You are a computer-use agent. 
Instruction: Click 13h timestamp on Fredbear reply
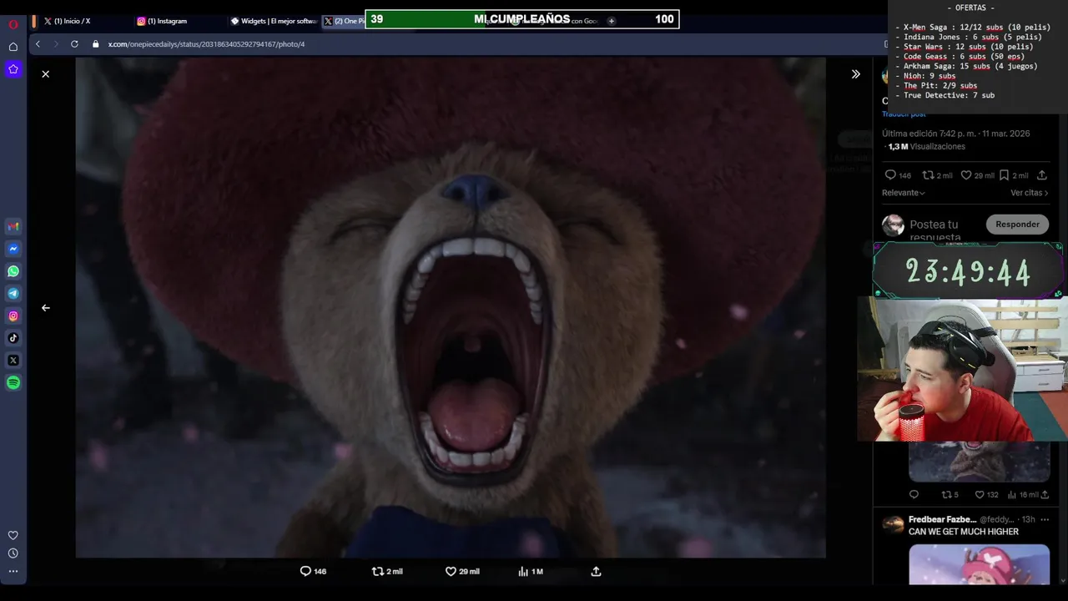(1028, 519)
